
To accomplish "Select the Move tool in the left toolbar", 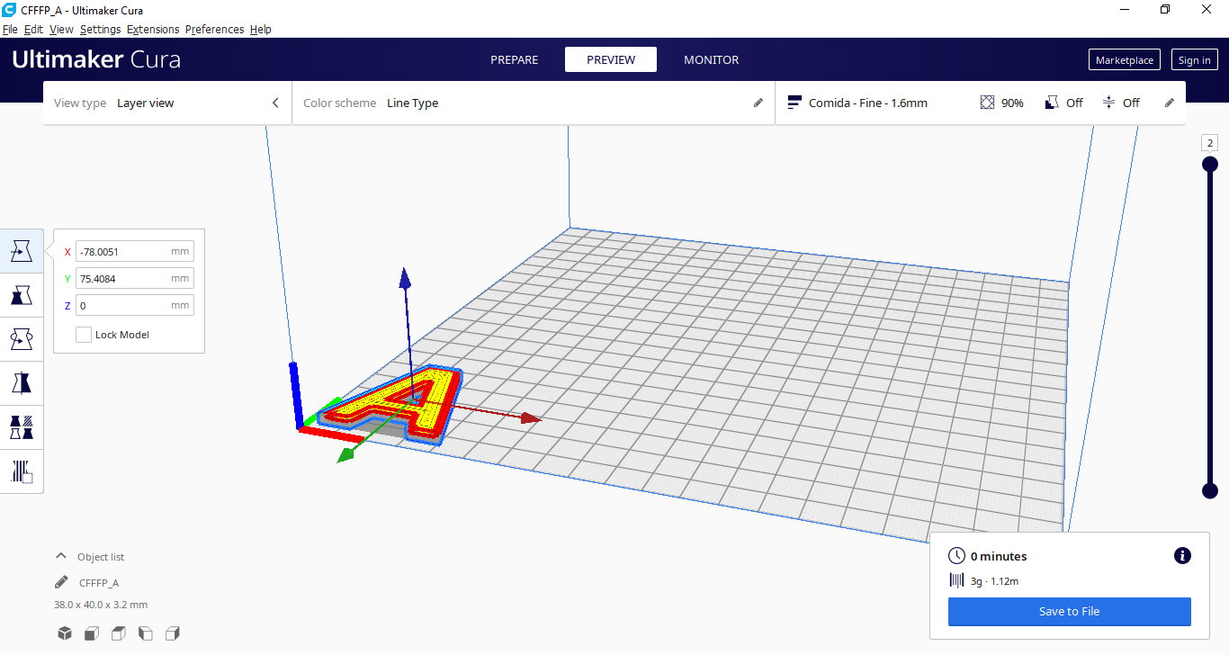I will click(22, 251).
